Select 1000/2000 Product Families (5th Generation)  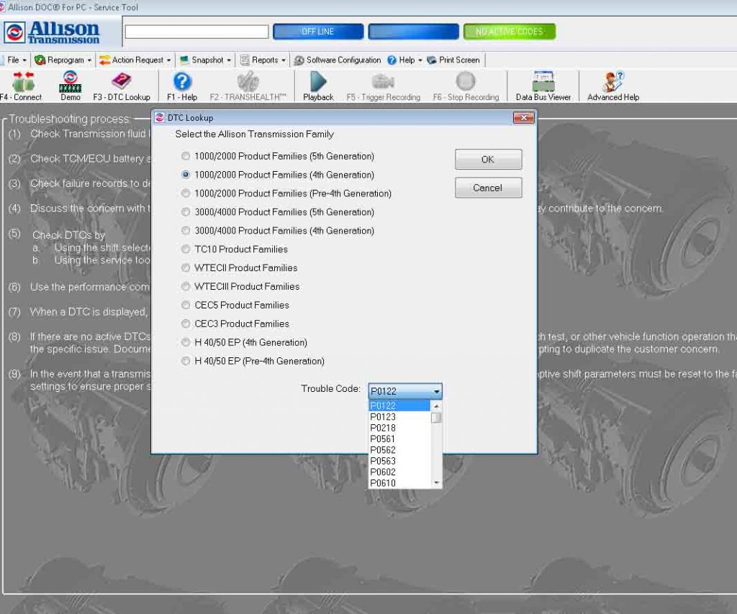click(186, 156)
